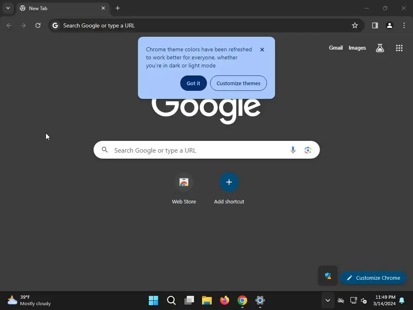Go back with the back arrow
This screenshot has height=310, width=413.
pyautogui.click(x=9, y=25)
